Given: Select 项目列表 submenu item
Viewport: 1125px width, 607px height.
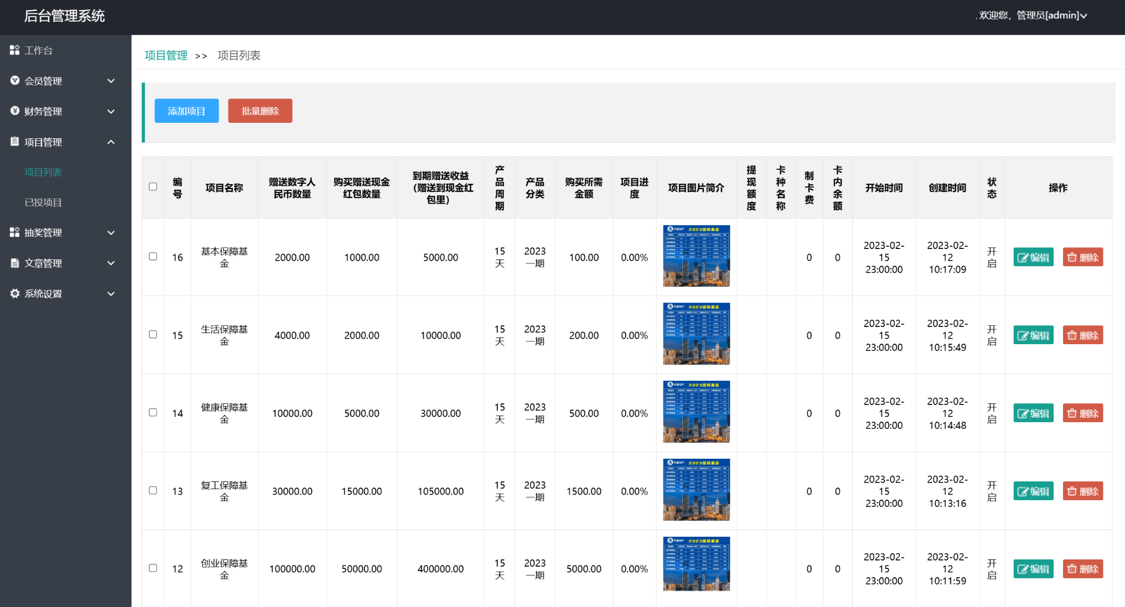Looking at the screenshot, I should [x=43, y=172].
